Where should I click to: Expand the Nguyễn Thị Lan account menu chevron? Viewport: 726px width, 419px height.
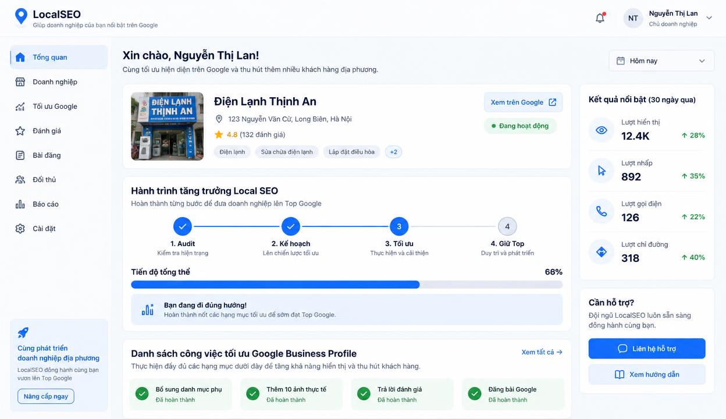point(709,18)
